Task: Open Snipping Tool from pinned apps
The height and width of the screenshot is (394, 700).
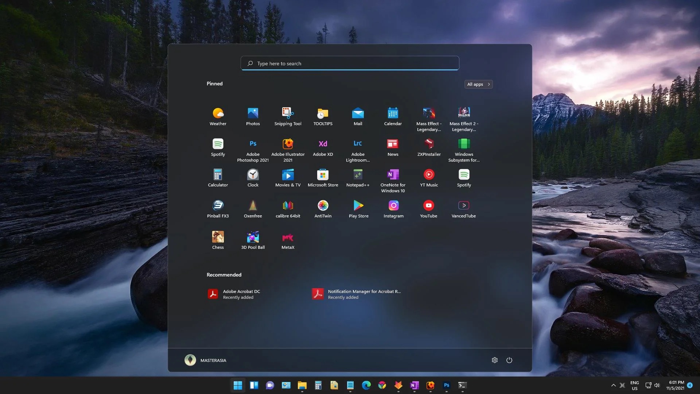Action: pyautogui.click(x=288, y=117)
